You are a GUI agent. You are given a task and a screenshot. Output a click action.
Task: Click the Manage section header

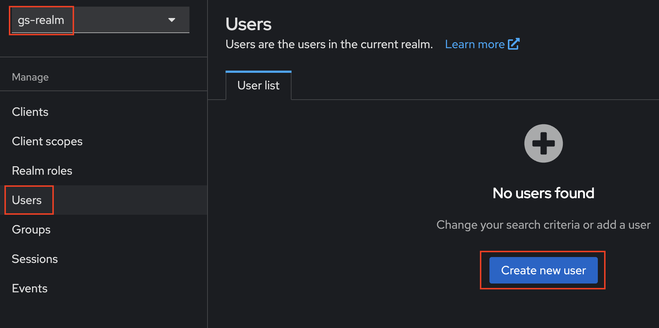(x=30, y=77)
